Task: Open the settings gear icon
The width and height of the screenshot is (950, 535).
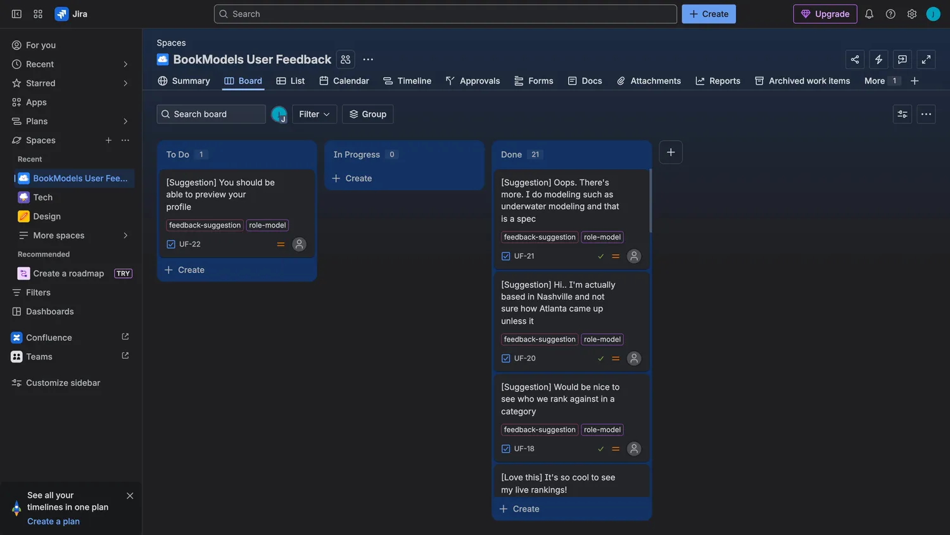Action: point(912,14)
